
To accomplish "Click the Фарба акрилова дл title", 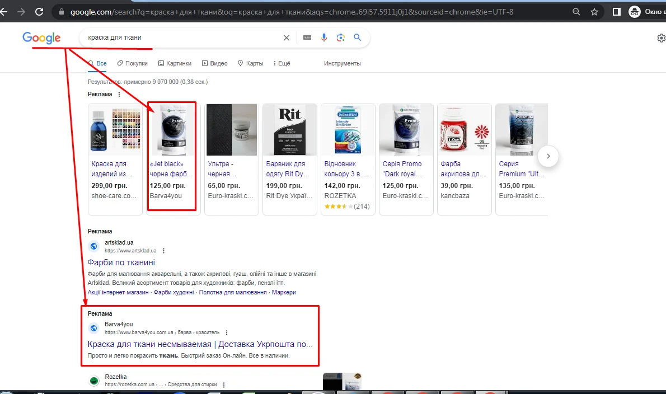I will (x=463, y=169).
